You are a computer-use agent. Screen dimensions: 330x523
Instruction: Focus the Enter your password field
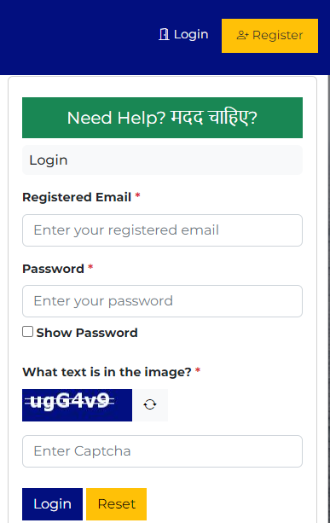[x=162, y=301]
